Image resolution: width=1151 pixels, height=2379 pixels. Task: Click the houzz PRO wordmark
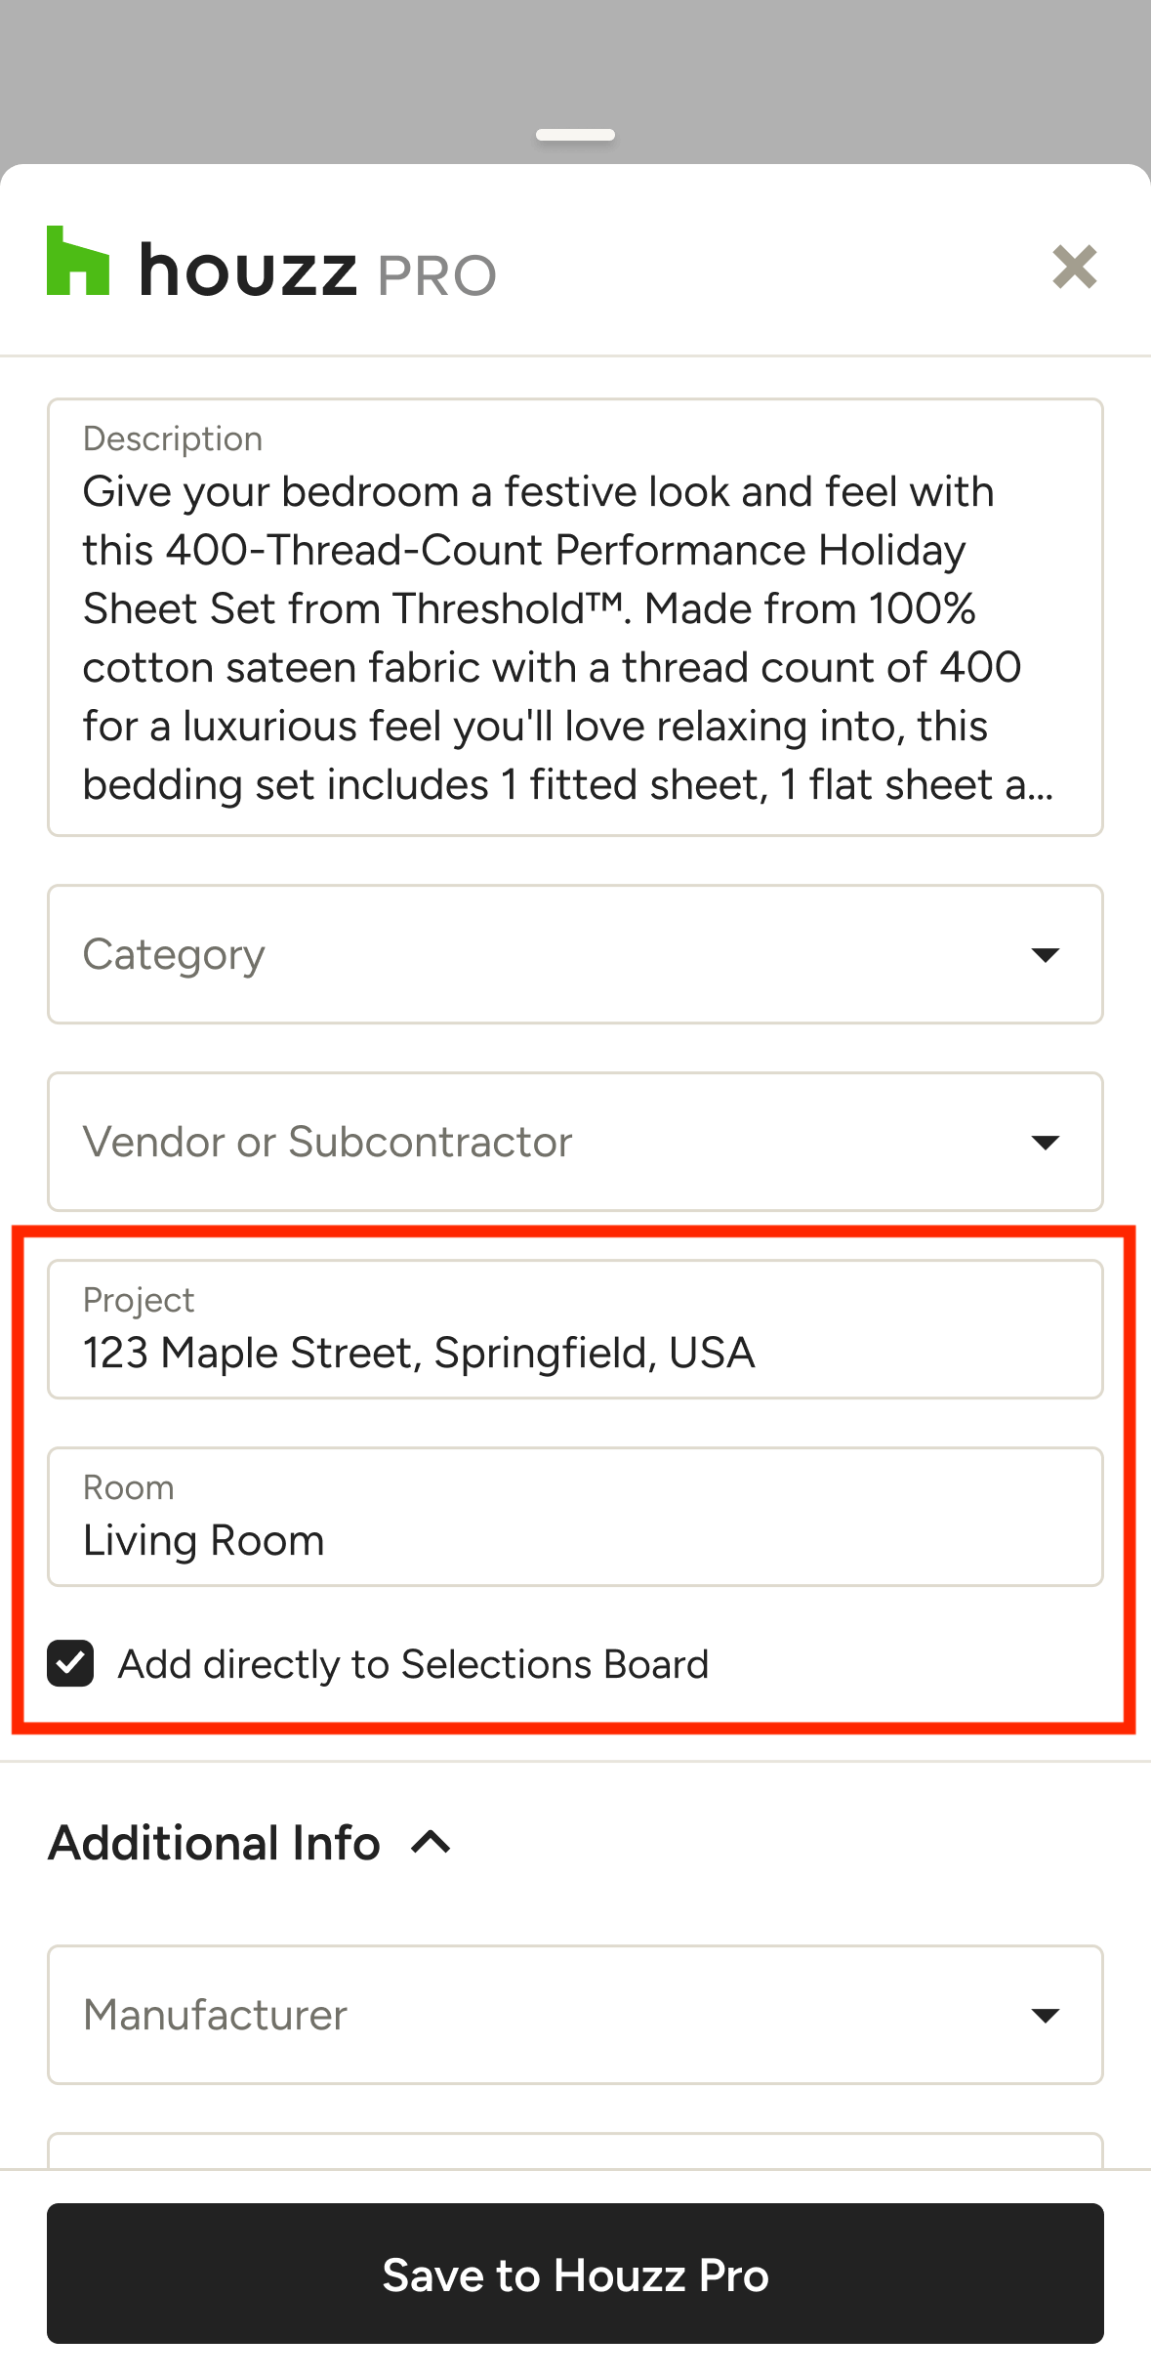click(x=318, y=271)
